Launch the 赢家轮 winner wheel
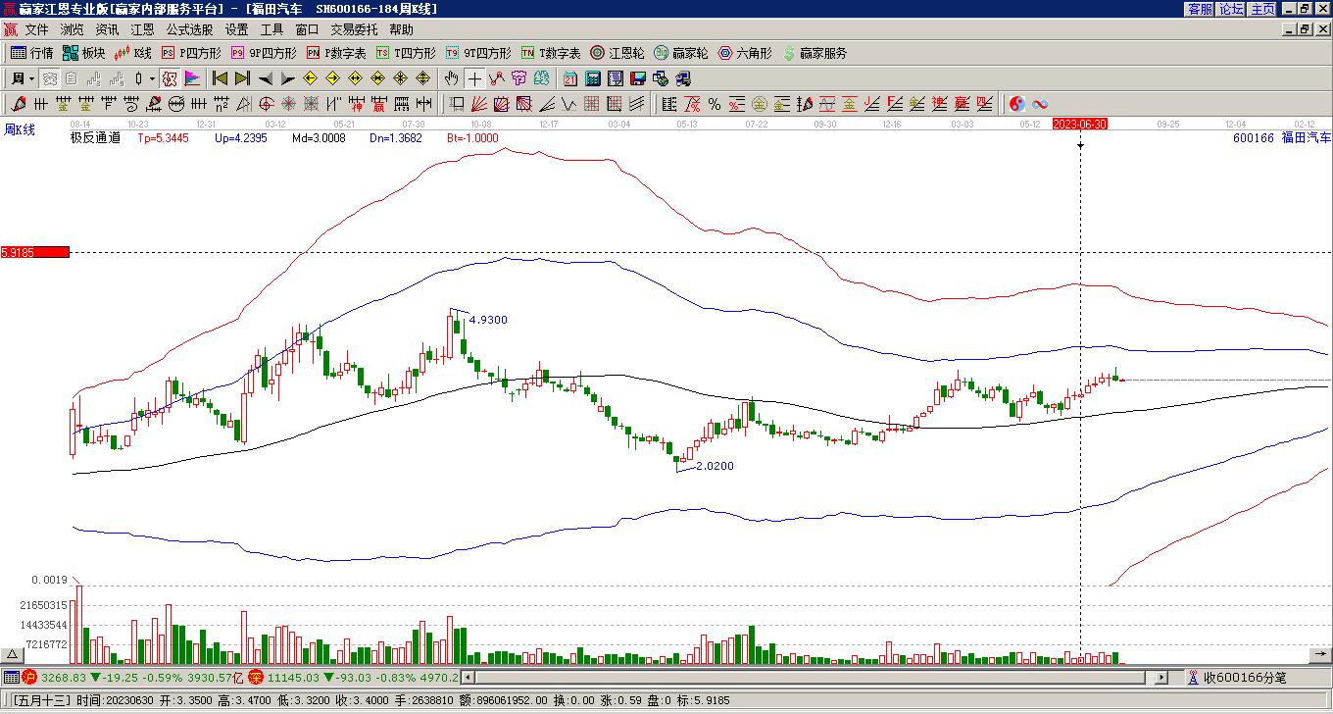This screenshot has width=1333, height=714. pyautogui.click(x=680, y=53)
